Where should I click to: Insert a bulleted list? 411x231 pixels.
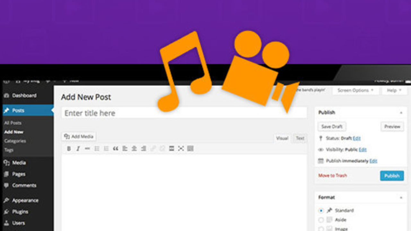[x=97, y=149]
